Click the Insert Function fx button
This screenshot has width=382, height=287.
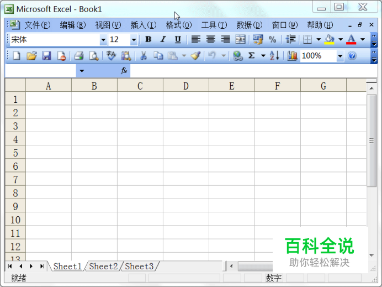(x=124, y=71)
